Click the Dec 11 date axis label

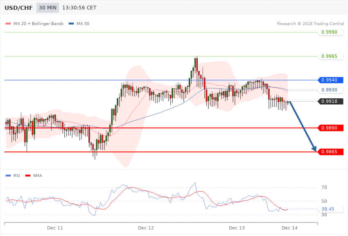(x=55, y=228)
